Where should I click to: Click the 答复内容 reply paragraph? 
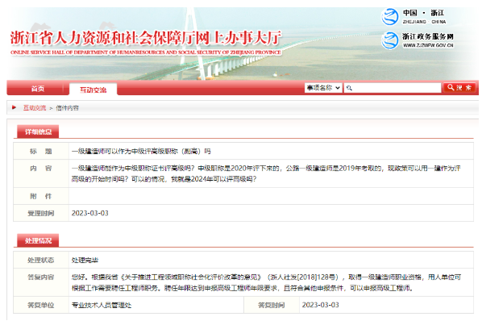[266, 282]
